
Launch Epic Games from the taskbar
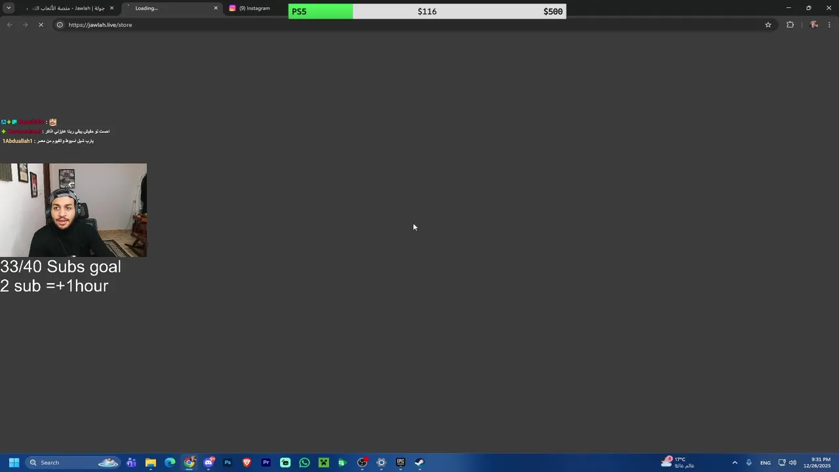click(x=400, y=462)
